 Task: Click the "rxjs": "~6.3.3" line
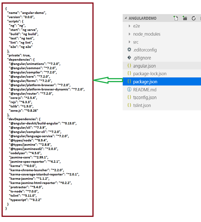[x=20, y=102]
